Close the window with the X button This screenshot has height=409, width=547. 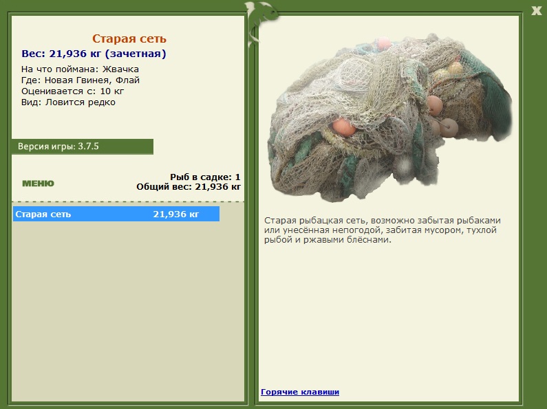(x=537, y=10)
